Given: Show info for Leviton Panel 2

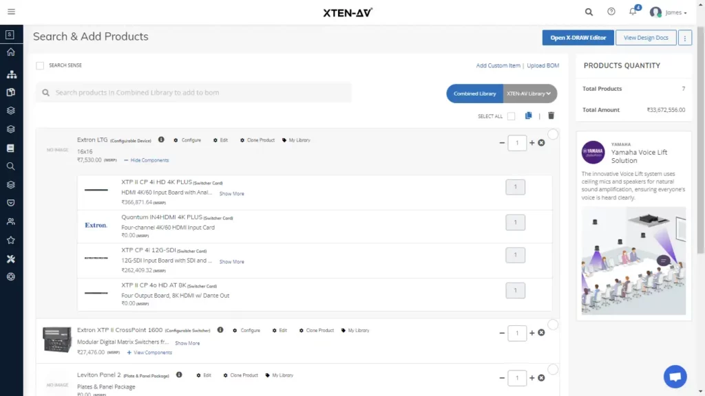Looking at the screenshot, I should 179,375.
